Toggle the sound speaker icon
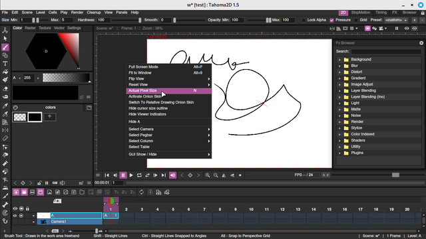This screenshot has height=239, width=426. [x=172, y=175]
